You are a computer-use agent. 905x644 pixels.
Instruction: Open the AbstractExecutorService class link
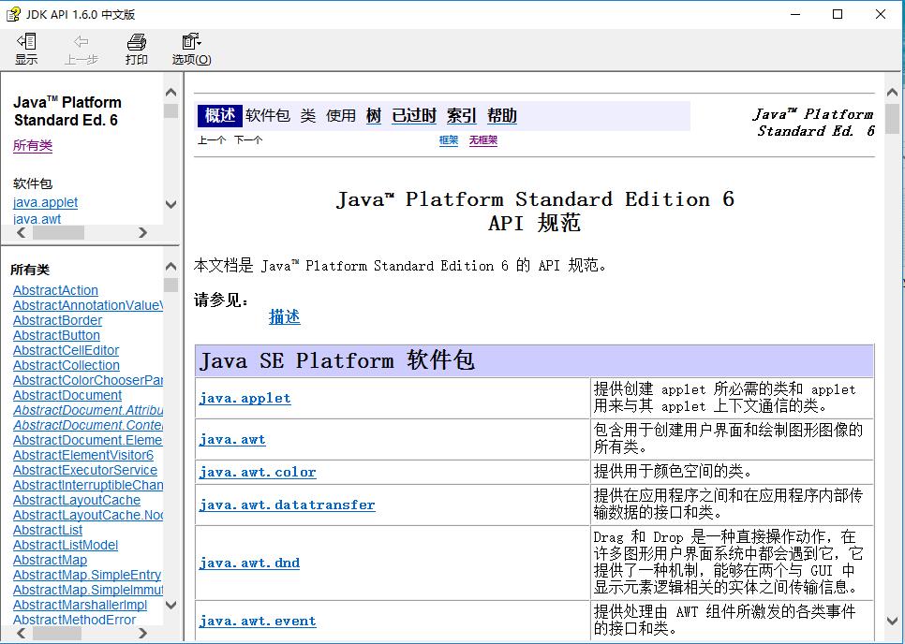coord(85,470)
